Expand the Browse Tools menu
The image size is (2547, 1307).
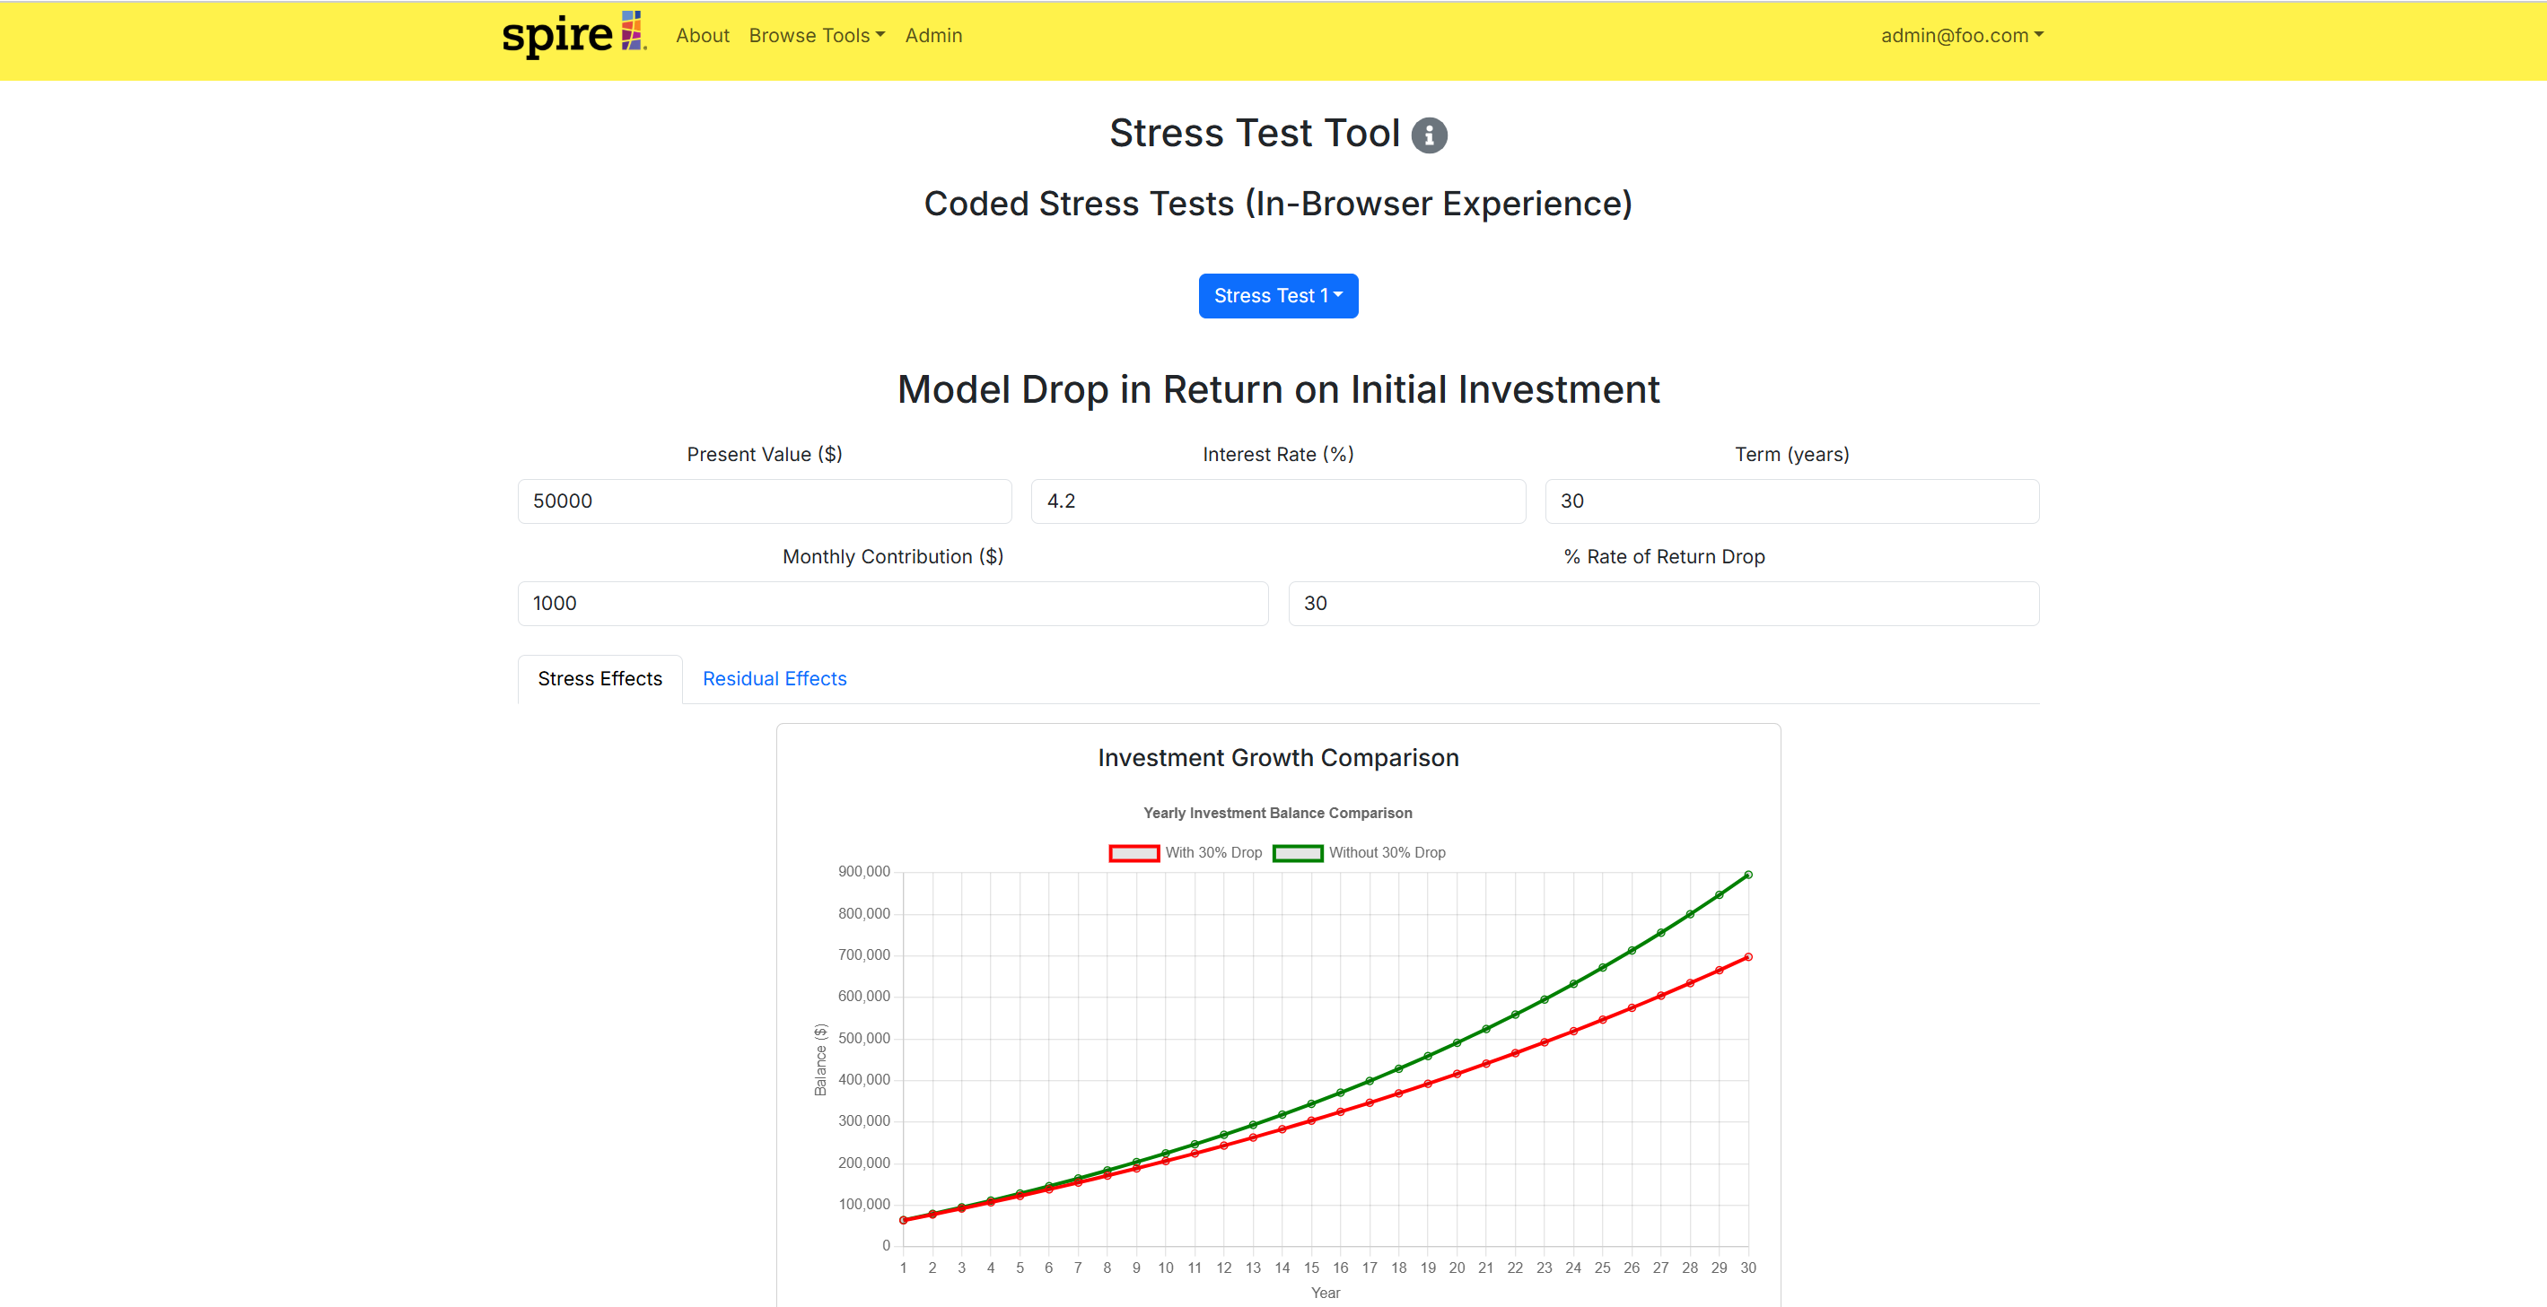coord(817,36)
